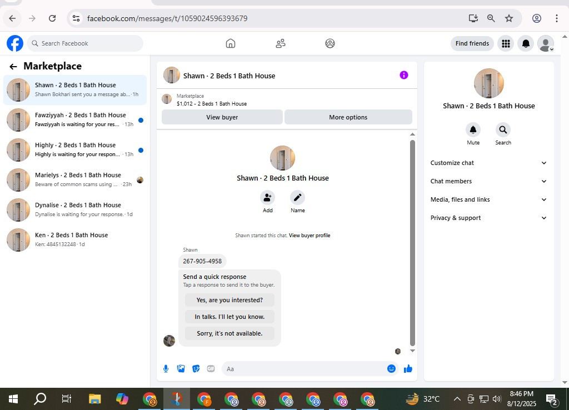569x410 pixels.
Task: Click Shawn's phone number message 267-905-4958
Action: (202, 261)
